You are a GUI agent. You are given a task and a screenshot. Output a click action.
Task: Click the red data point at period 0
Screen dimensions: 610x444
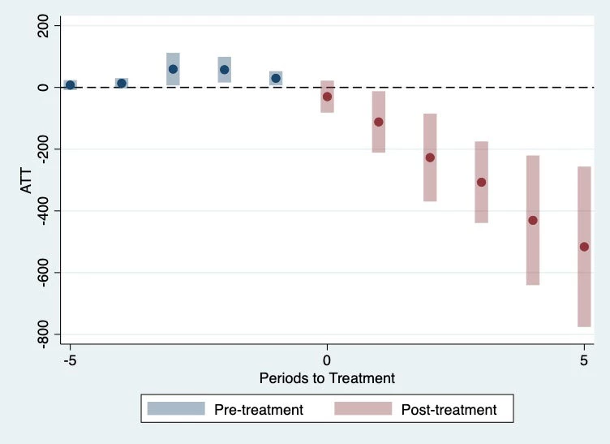click(327, 97)
